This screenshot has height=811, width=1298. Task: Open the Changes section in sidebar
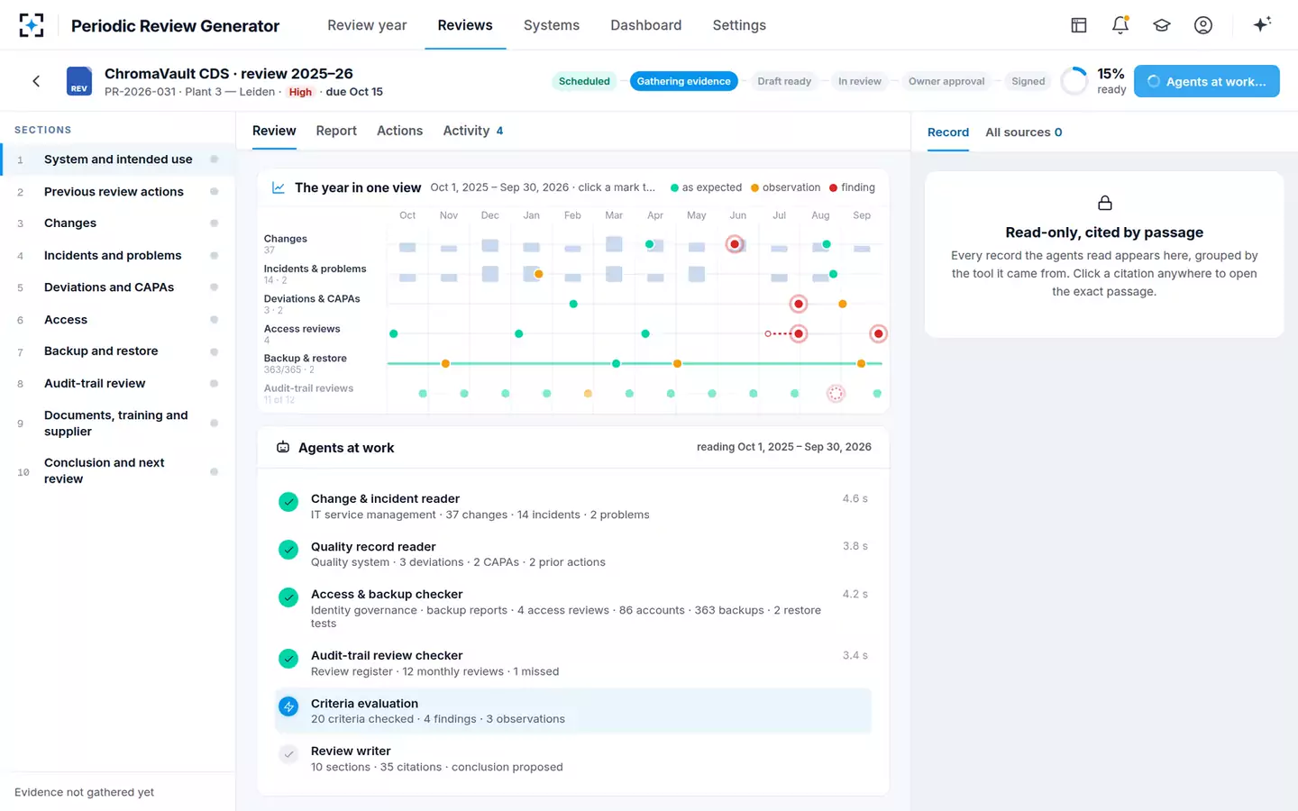coord(117,223)
